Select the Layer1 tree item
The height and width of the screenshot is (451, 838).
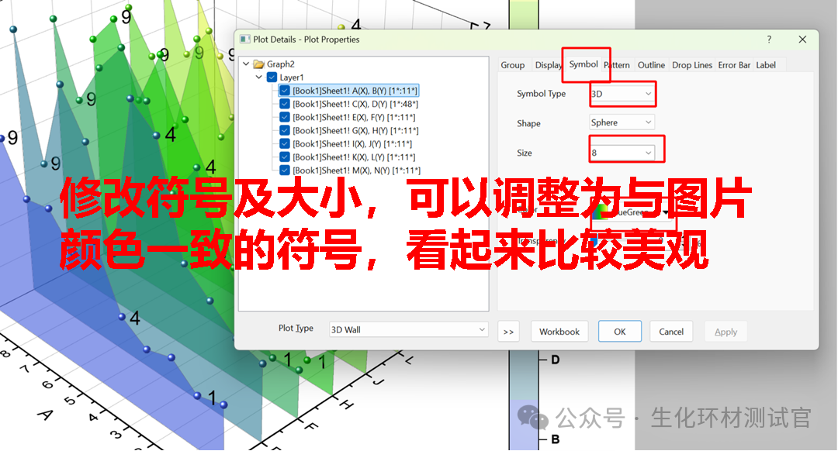click(x=291, y=77)
